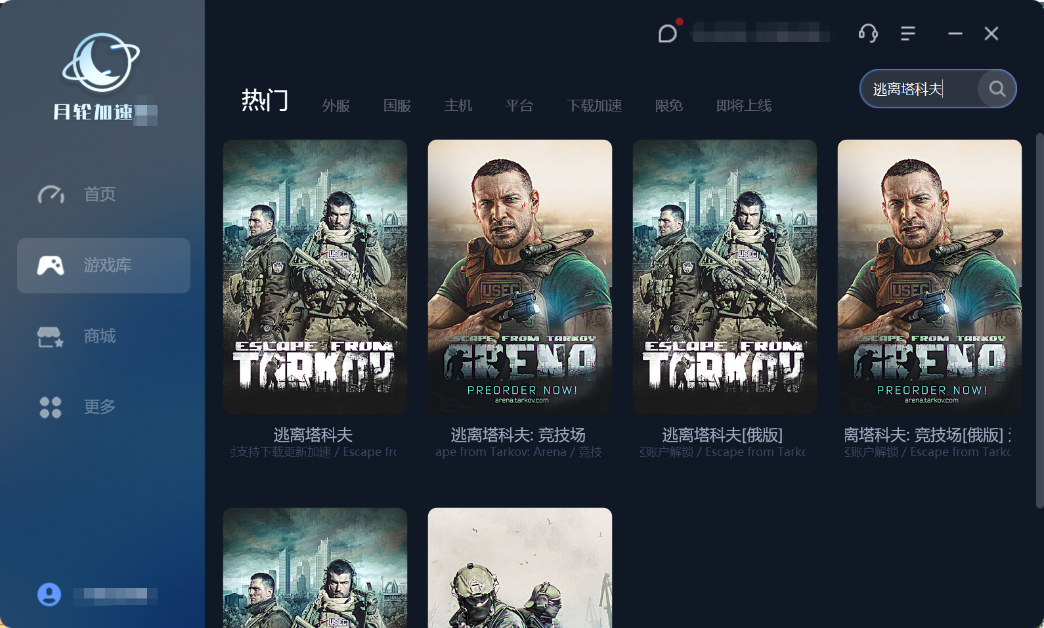
Task: Open the 即将上线 tab
Action: tap(744, 106)
